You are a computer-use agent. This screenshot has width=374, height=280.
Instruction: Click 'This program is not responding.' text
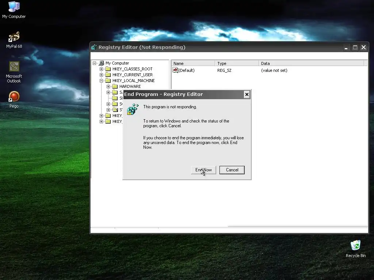(170, 107)
